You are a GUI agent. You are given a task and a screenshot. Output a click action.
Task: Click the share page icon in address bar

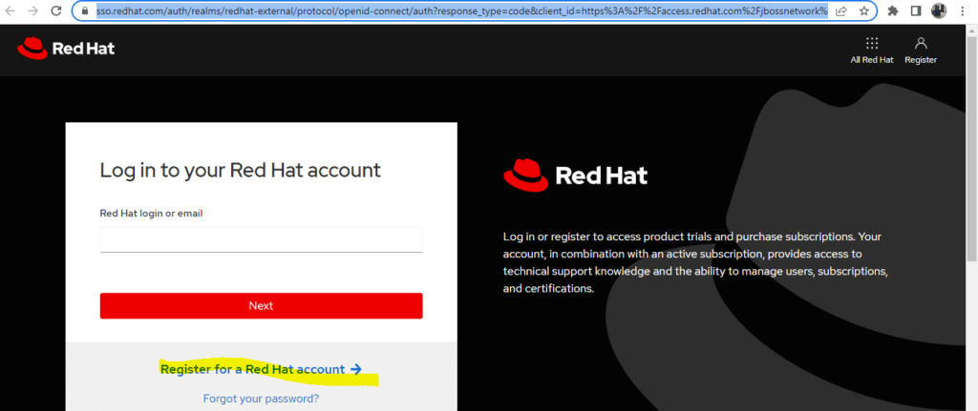click(840, 10)
